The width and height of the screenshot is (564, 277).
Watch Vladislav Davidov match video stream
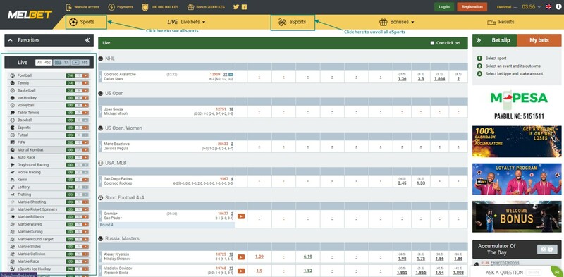[x=241, y=271]
